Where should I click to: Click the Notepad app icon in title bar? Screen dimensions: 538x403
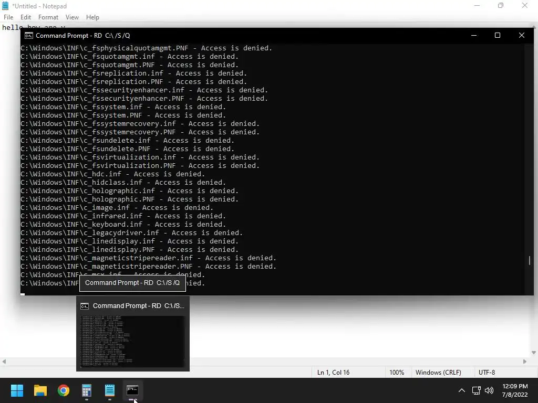tap(5, 6)
